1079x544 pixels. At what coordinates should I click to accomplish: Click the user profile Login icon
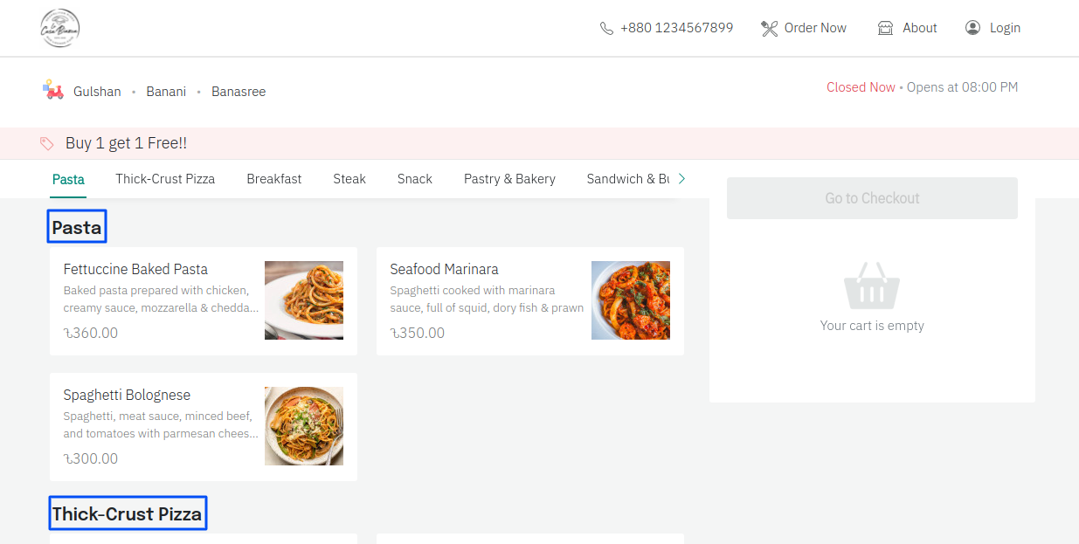[972, 28]
